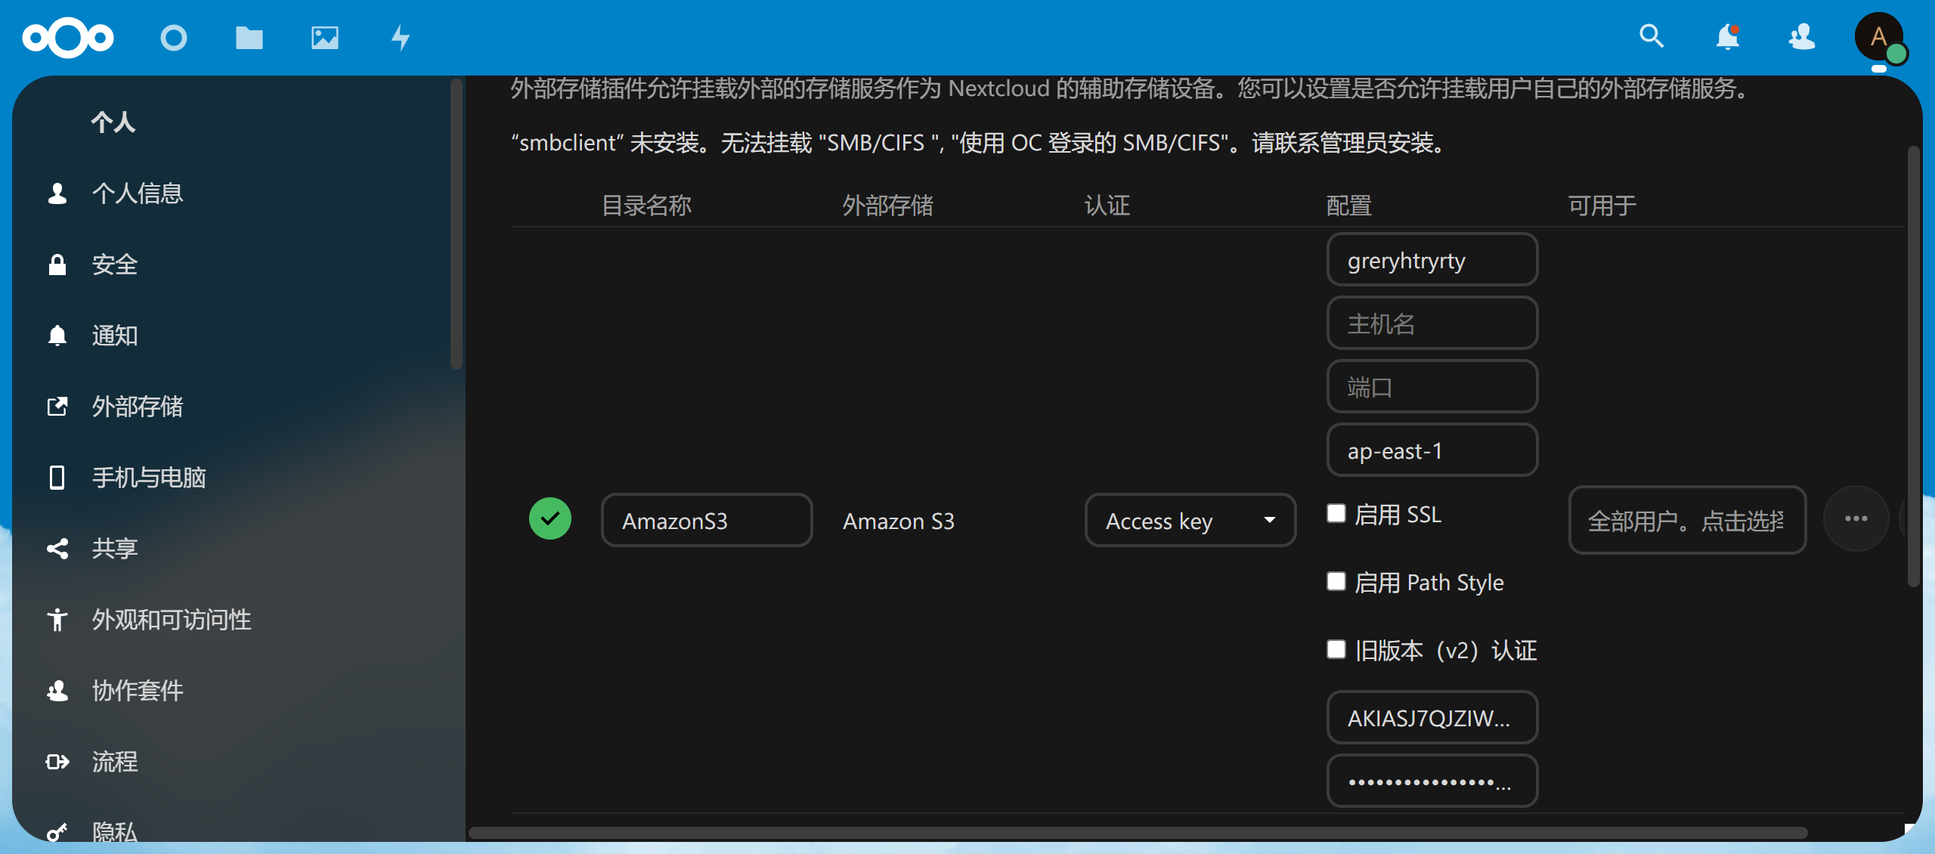This screenshot has width=1935, height=854.
Task: Enable the 启用 SSL checkbox
Action: pos(1336,514)
